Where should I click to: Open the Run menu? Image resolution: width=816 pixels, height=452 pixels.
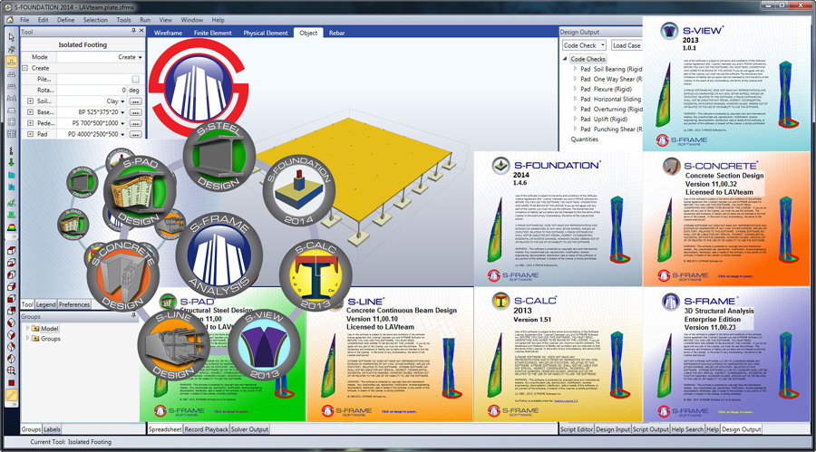[x=145, y=20]
